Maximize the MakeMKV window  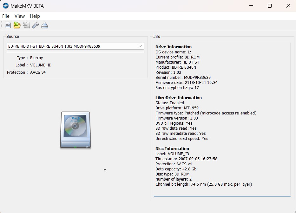click(x=270, y=6)
